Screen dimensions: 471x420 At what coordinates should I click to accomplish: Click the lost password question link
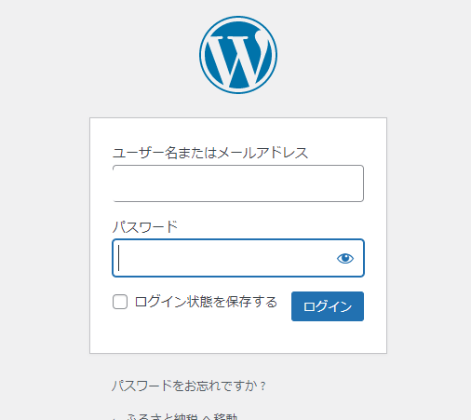(189, 386)
